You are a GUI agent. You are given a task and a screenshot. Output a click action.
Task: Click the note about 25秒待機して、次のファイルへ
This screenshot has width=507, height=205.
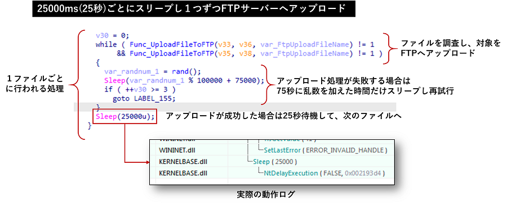click(283, 116)
